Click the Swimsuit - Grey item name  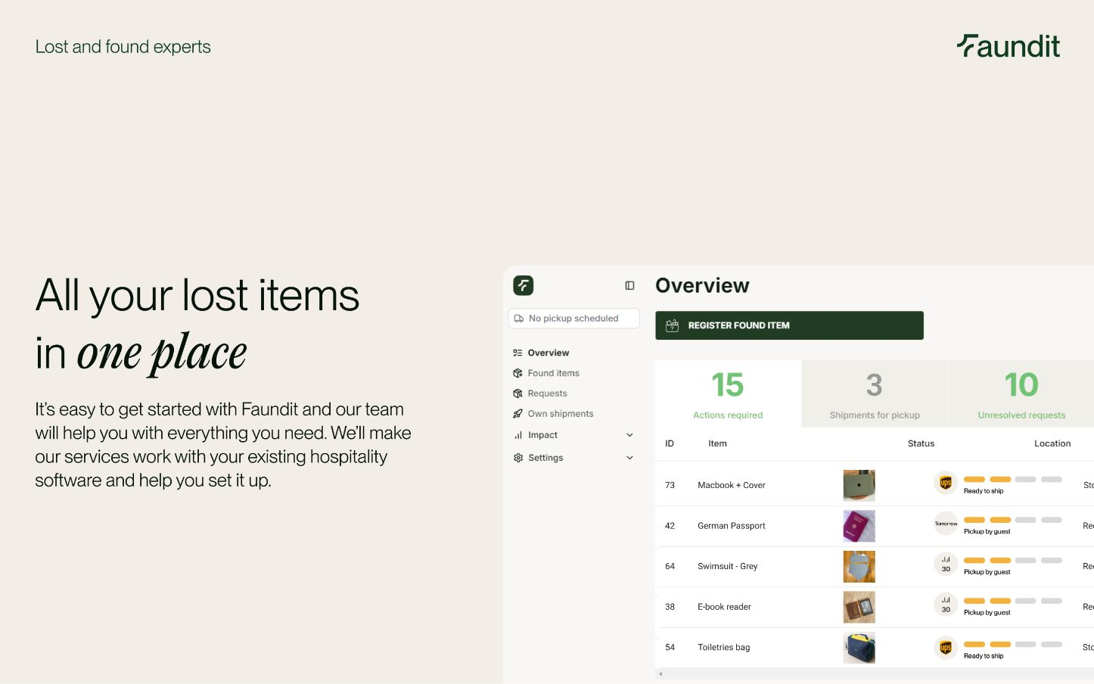pyautogui.click(x=728, y=567)
